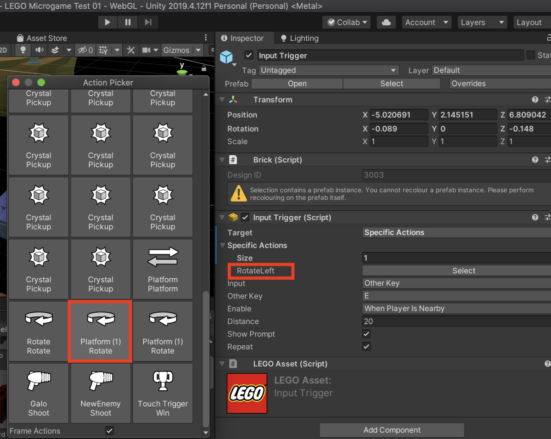Click Select button next to RotateLeft

(457, 271)
